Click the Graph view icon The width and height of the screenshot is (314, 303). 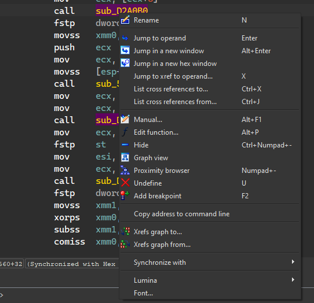tap(125, 157)
